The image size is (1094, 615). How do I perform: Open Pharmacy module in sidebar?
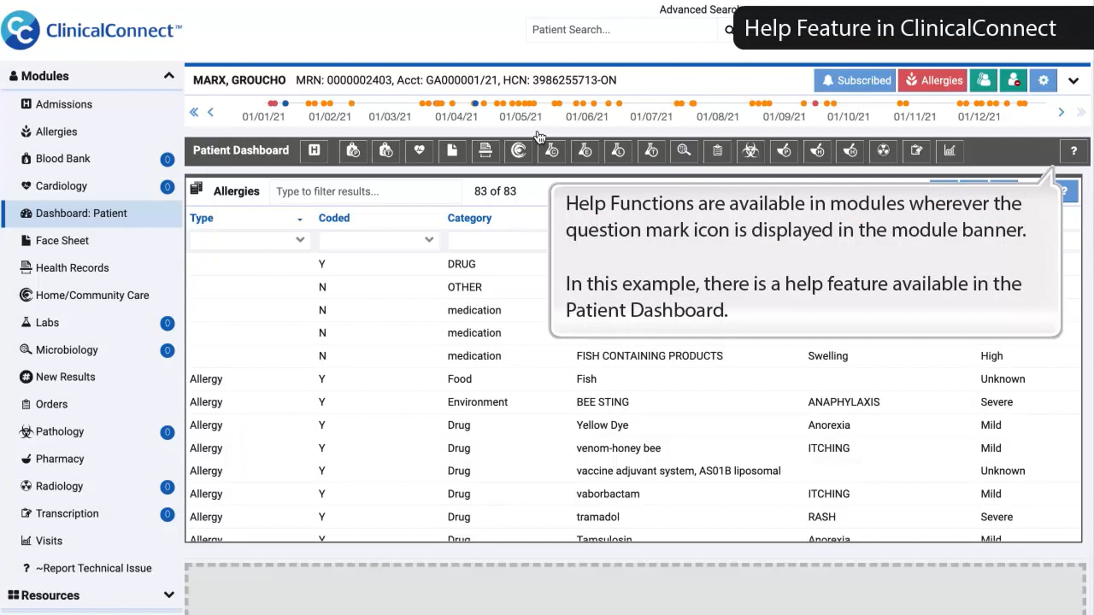pyautogui.click(x=92, y=459)
